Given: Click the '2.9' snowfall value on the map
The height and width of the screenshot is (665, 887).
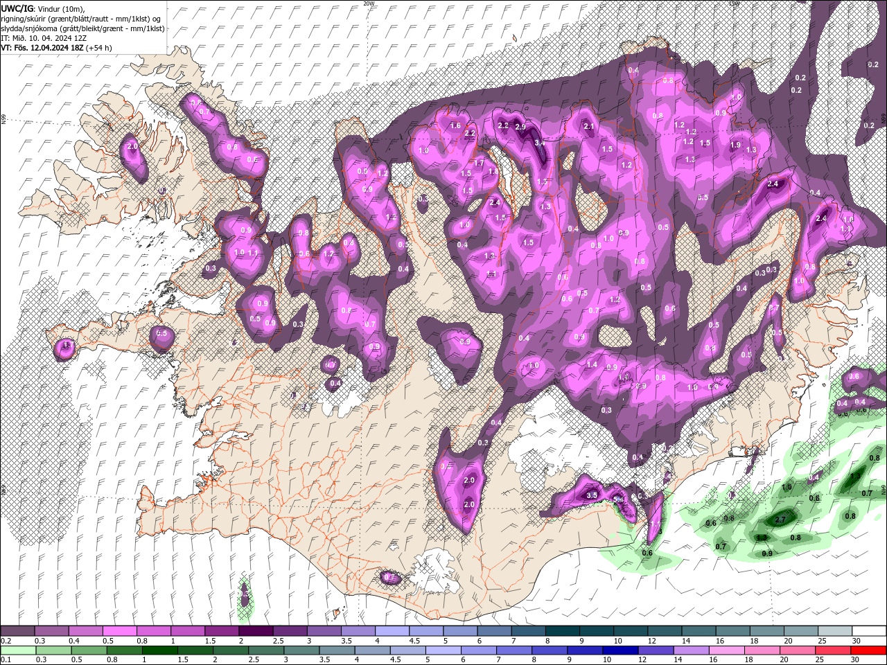Looking at the screenshot, I should 520,127.
